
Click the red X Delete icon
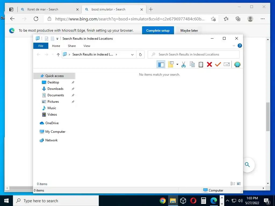point(209,64)
